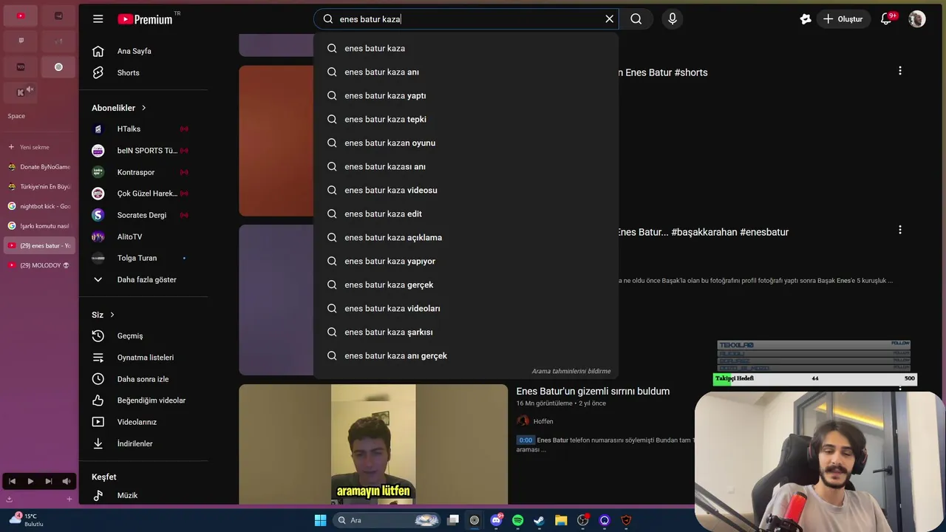Open Discord from the taskbar
Screen dimensions: 946x532
[x=496, y=520]
